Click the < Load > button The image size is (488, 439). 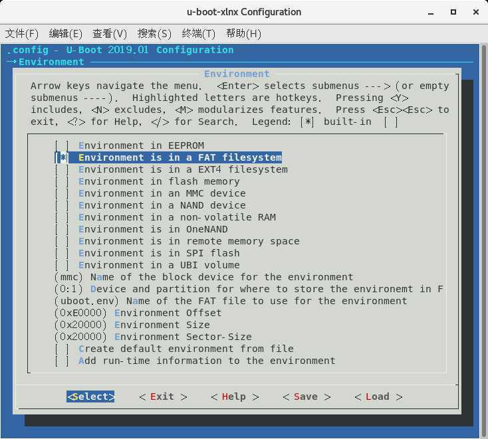coord(378,396)
